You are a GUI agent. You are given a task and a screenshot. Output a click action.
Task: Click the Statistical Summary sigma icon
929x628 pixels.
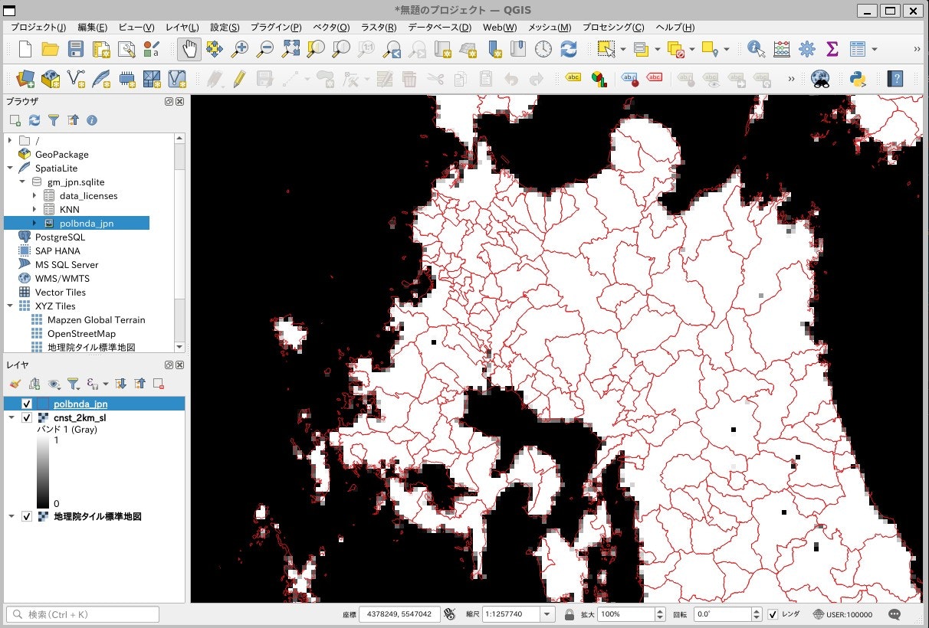832,48
